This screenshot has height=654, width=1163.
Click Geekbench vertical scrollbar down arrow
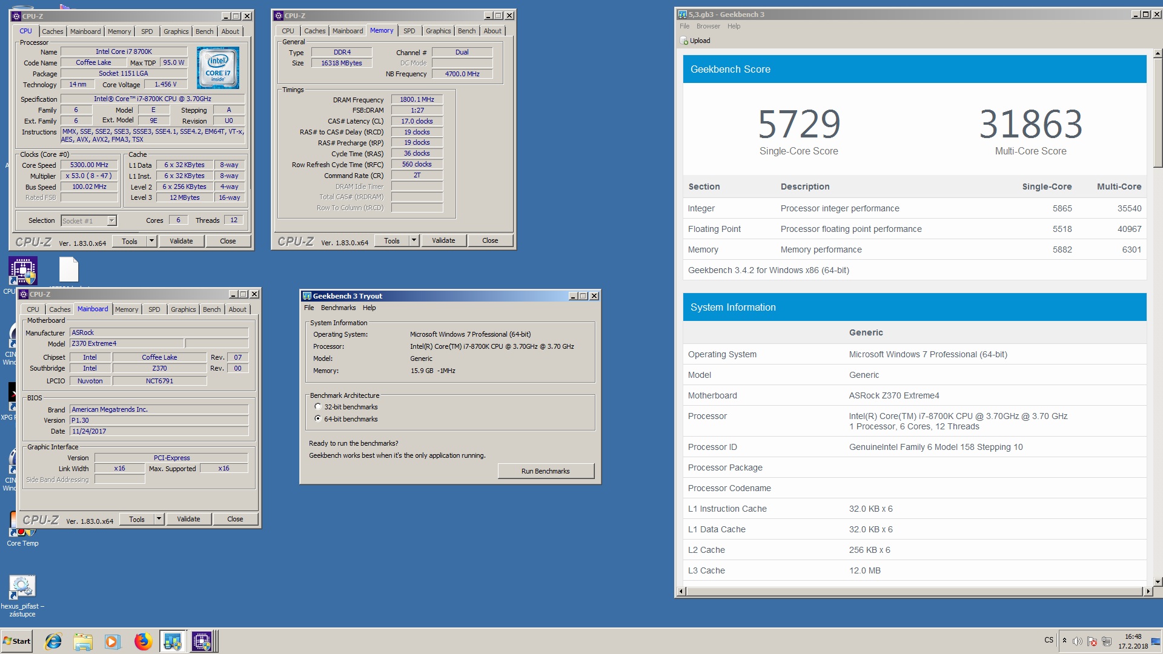click(x=1158, y=581)
